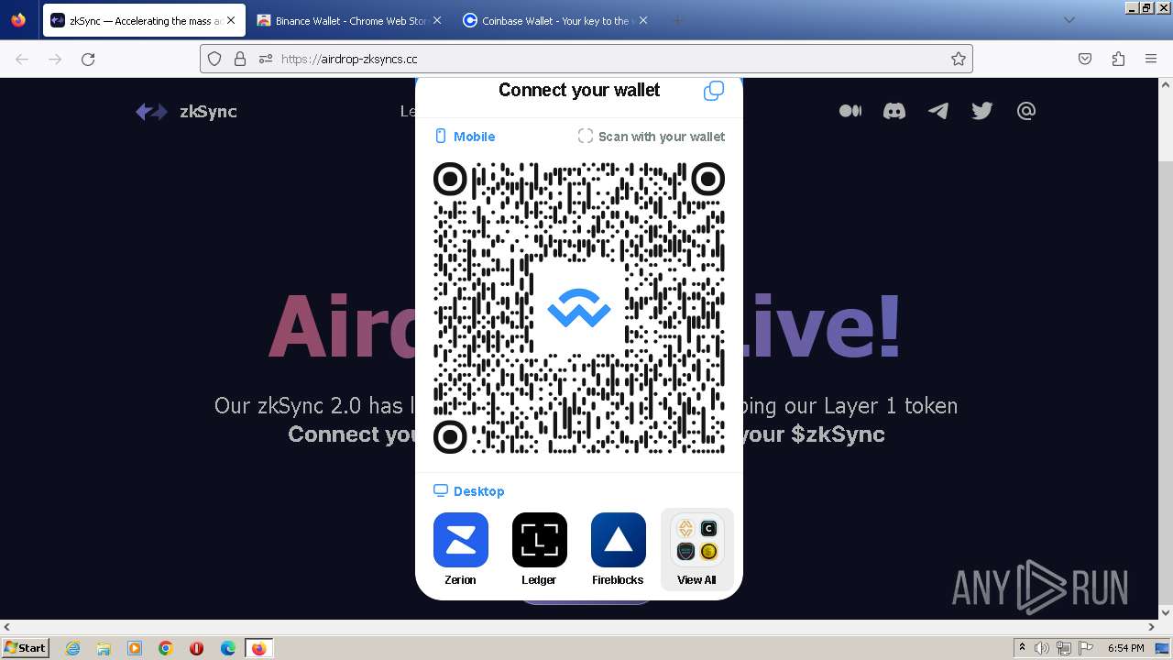The width and height of the screenshot is (1173, 660).
Task: Open the Telegram social icon
Action: pyautogui.click(x=938, y=111)
